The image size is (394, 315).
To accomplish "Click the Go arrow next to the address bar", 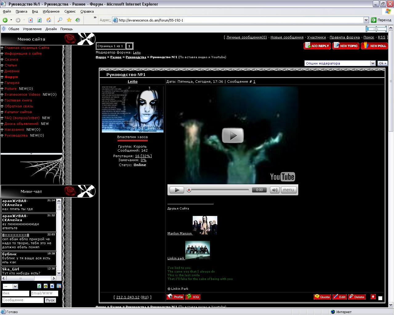I will click(x=374, y=20).
